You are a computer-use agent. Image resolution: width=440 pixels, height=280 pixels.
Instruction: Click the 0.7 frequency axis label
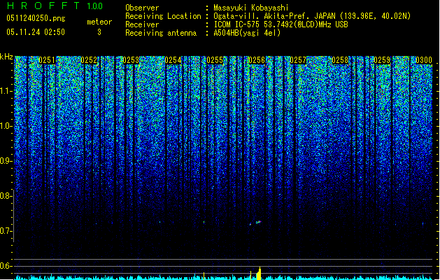point(6,231)
